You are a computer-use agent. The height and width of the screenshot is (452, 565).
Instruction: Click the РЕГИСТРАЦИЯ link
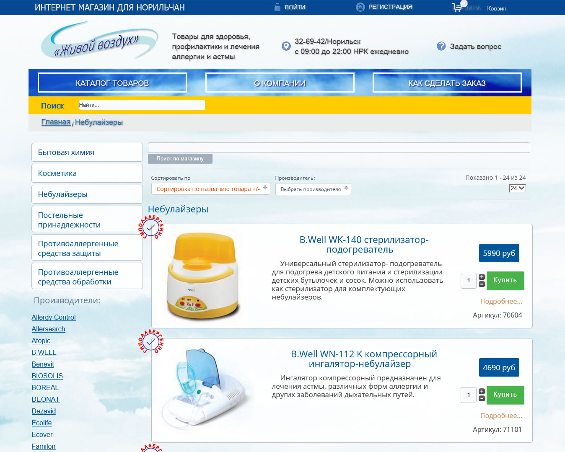(x=390, y=7)
